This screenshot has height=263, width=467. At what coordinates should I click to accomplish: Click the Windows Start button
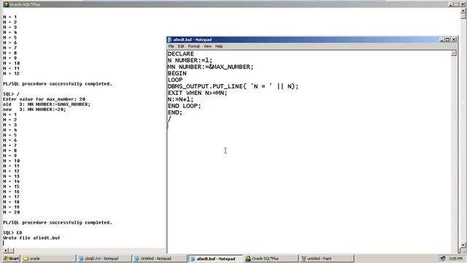(11, 259)
